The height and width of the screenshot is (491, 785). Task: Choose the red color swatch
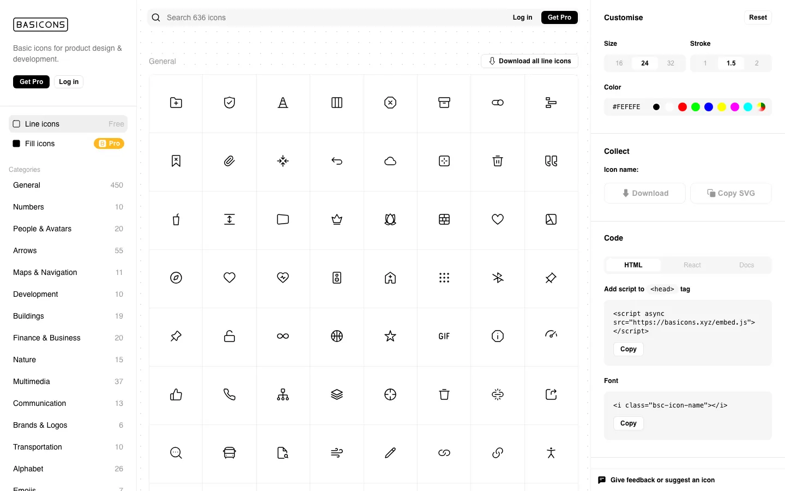683,107
